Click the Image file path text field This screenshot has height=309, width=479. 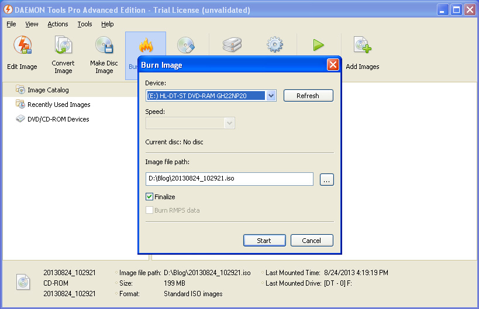tap(229, 179)
